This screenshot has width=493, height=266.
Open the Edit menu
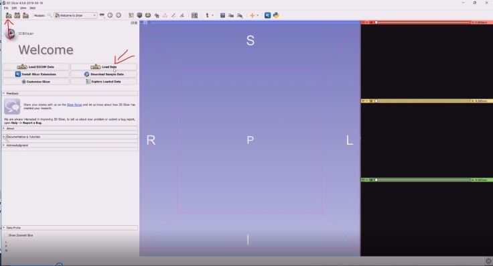point(15,8)
